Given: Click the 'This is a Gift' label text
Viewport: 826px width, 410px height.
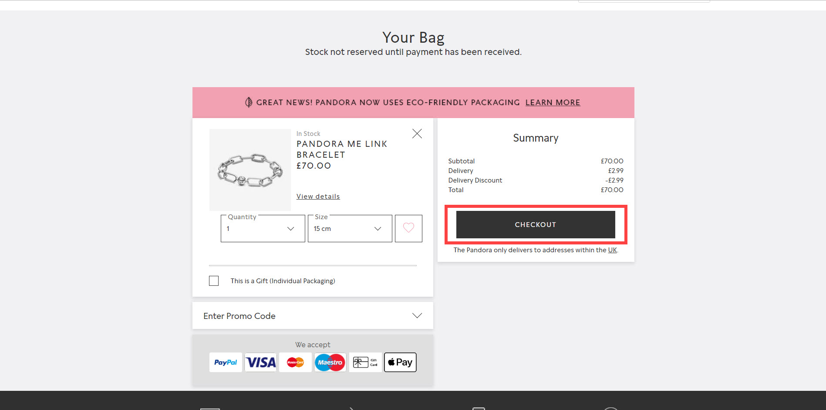Looking at the screenshot, I should (283, 281).
